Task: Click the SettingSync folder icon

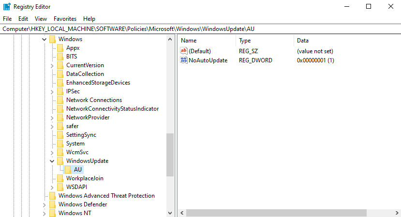Action: [60, 135]
